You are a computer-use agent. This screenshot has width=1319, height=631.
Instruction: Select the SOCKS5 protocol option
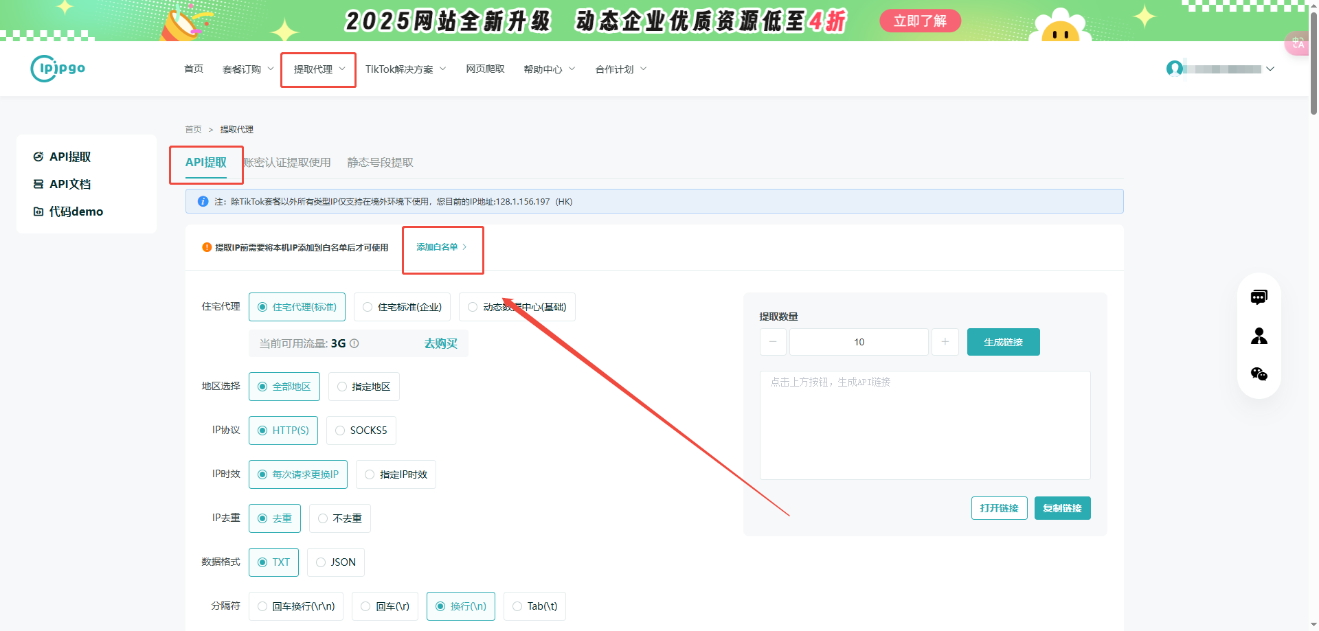[361, 431]
